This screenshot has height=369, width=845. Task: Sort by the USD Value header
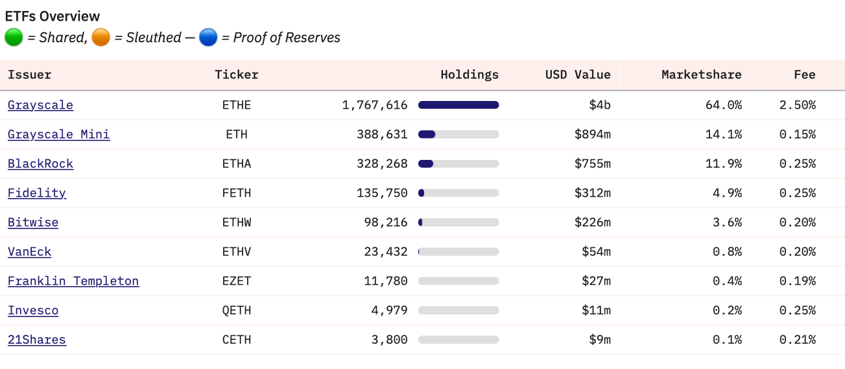pos(578,74)
